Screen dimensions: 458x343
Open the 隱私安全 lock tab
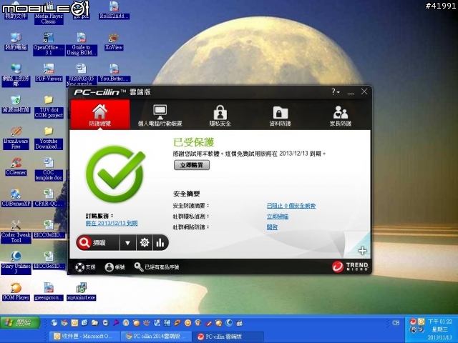220,115
